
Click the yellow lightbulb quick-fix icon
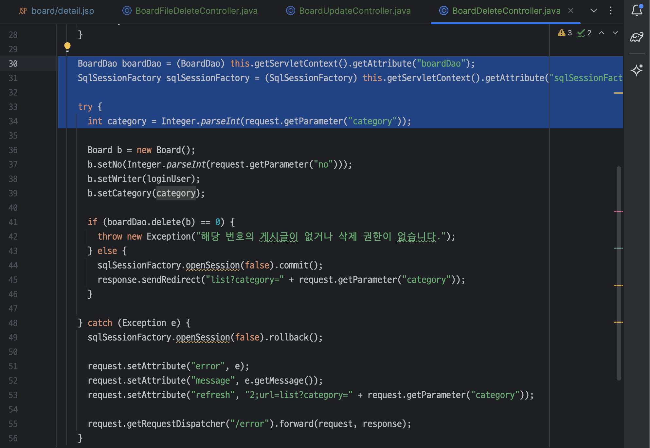tap(67, 47)
